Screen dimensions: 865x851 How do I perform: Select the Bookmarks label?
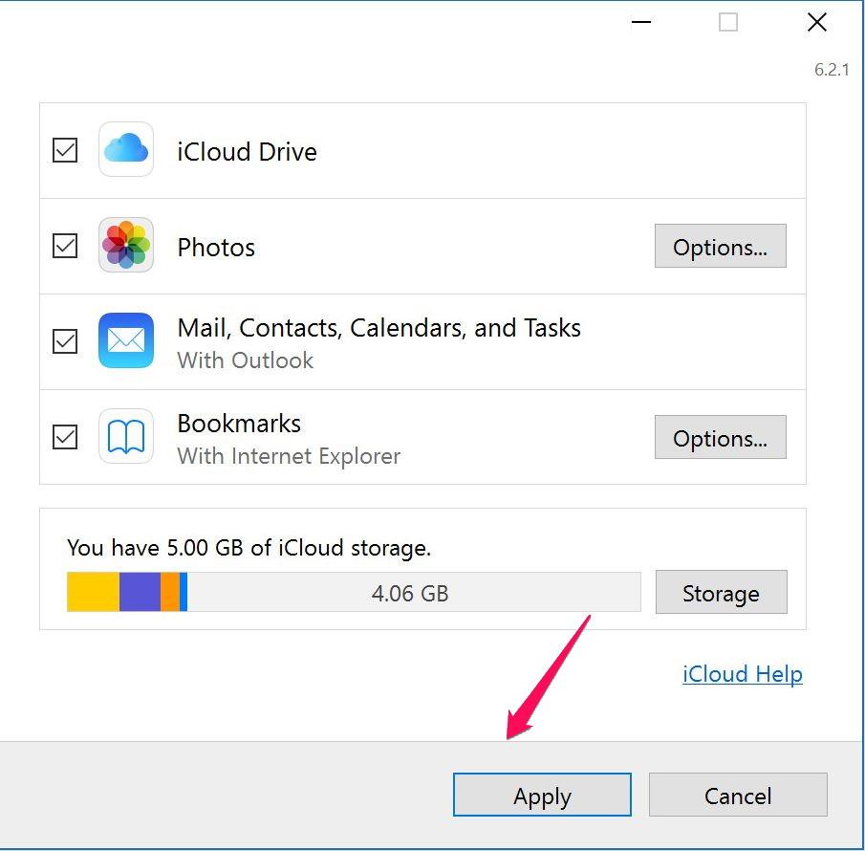point(239,424)
